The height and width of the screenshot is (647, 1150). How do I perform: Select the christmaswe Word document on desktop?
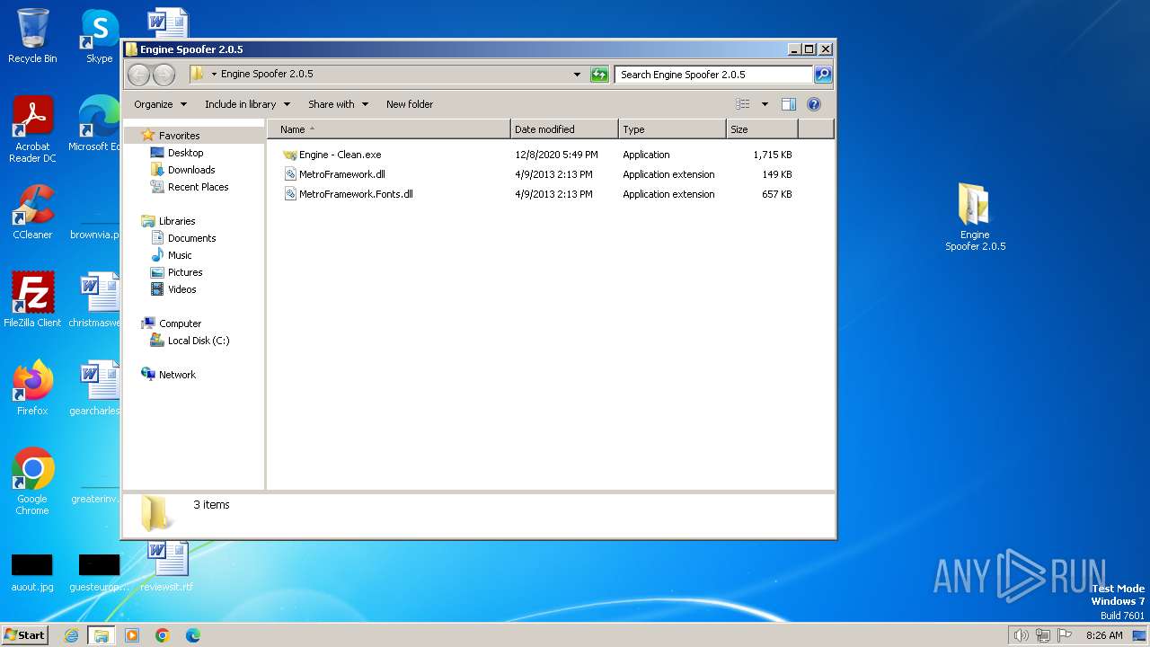95,300
